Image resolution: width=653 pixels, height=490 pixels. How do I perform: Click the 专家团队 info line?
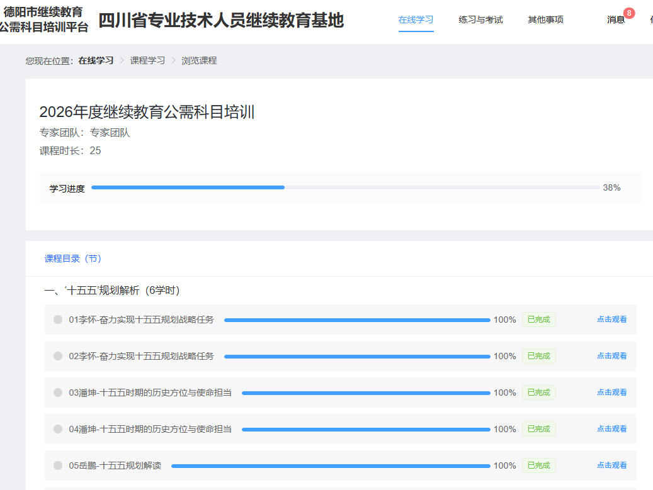[x=84, y=133]
